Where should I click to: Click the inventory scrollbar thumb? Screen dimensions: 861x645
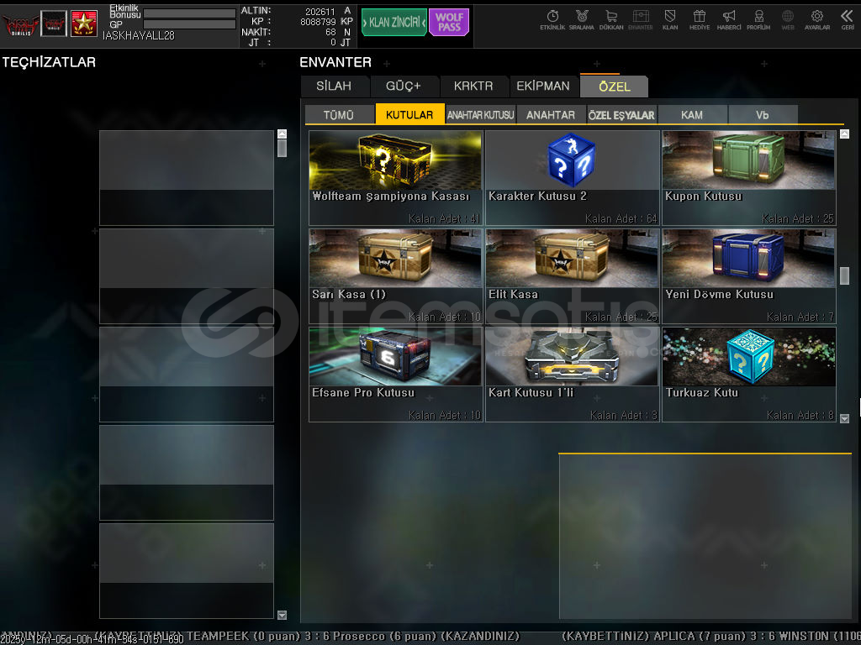pyautogui.click(x=844, y=275)
